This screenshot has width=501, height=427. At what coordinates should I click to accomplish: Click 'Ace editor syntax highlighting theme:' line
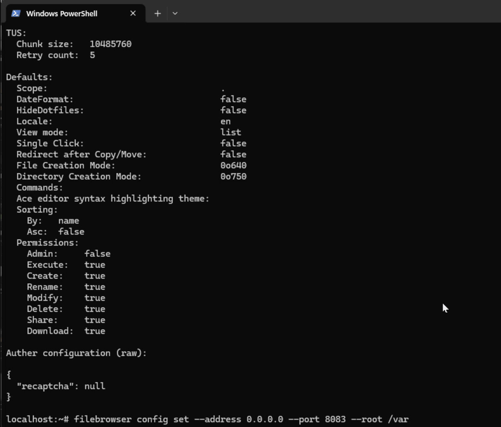pos(113,199)
